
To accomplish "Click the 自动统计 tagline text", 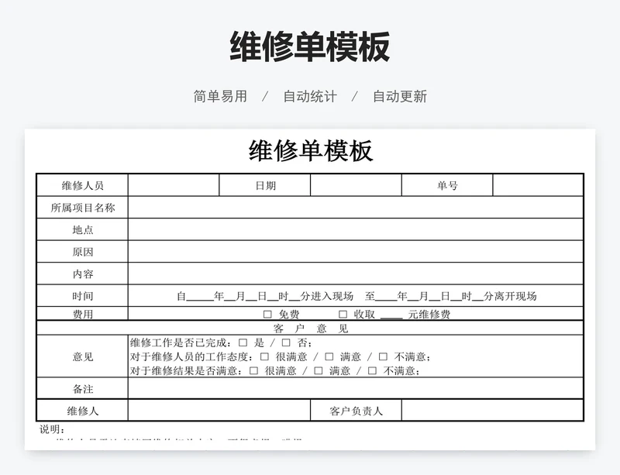I will [310, 96].
